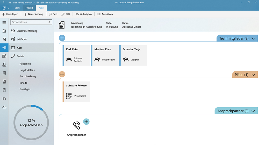
Task: Open the calculator icon in sidebar
Action: 4,90
